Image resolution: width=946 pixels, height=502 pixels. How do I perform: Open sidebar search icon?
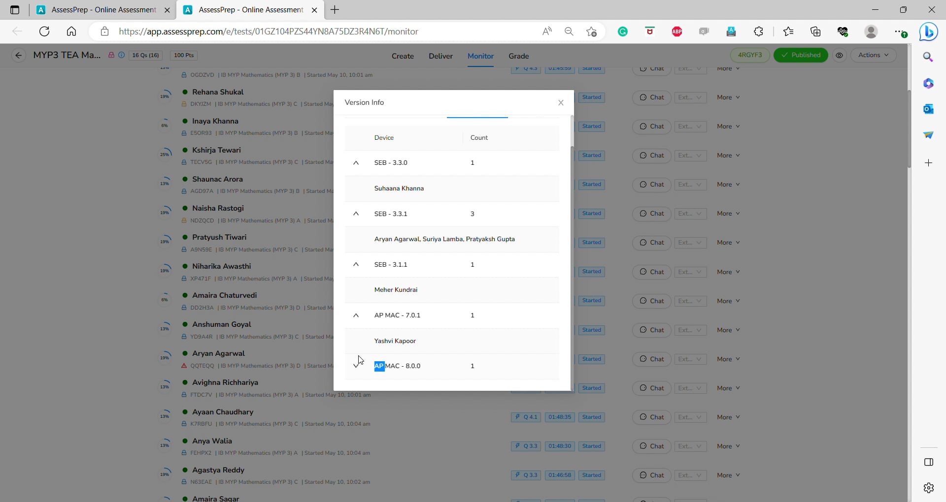[928, 57]
